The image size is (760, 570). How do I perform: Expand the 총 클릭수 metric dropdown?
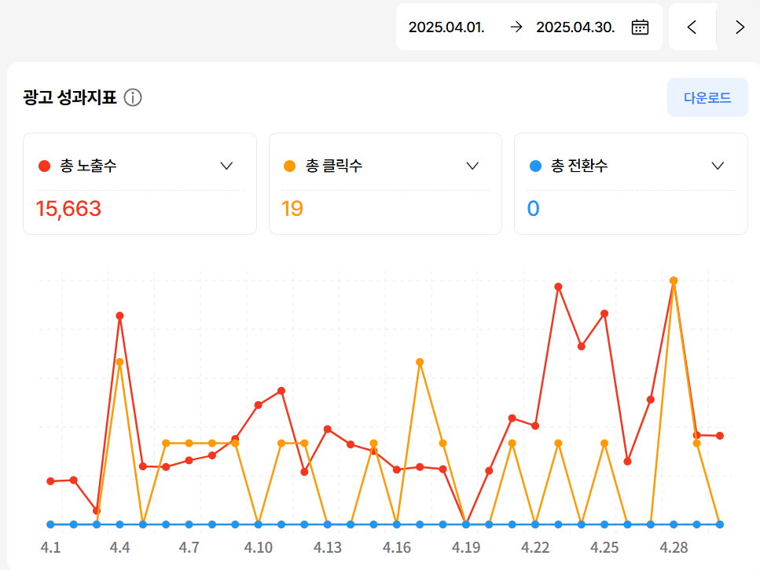coord(472,166)
